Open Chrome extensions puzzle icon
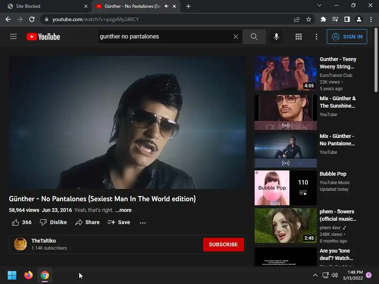 [323, 19]
